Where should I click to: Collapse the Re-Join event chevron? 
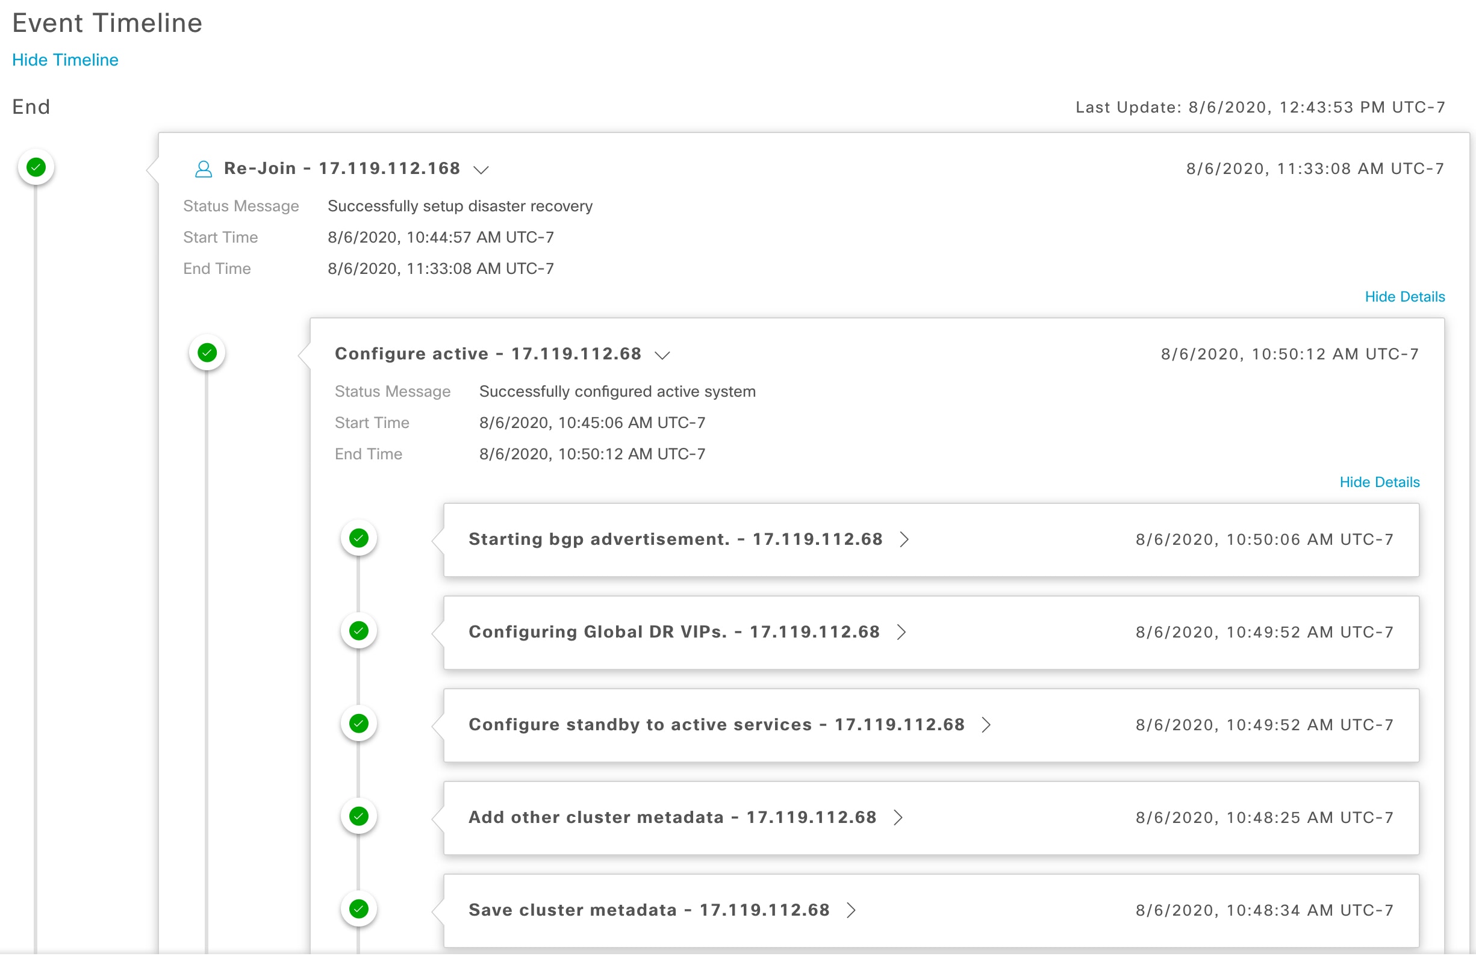coord(481,169)
